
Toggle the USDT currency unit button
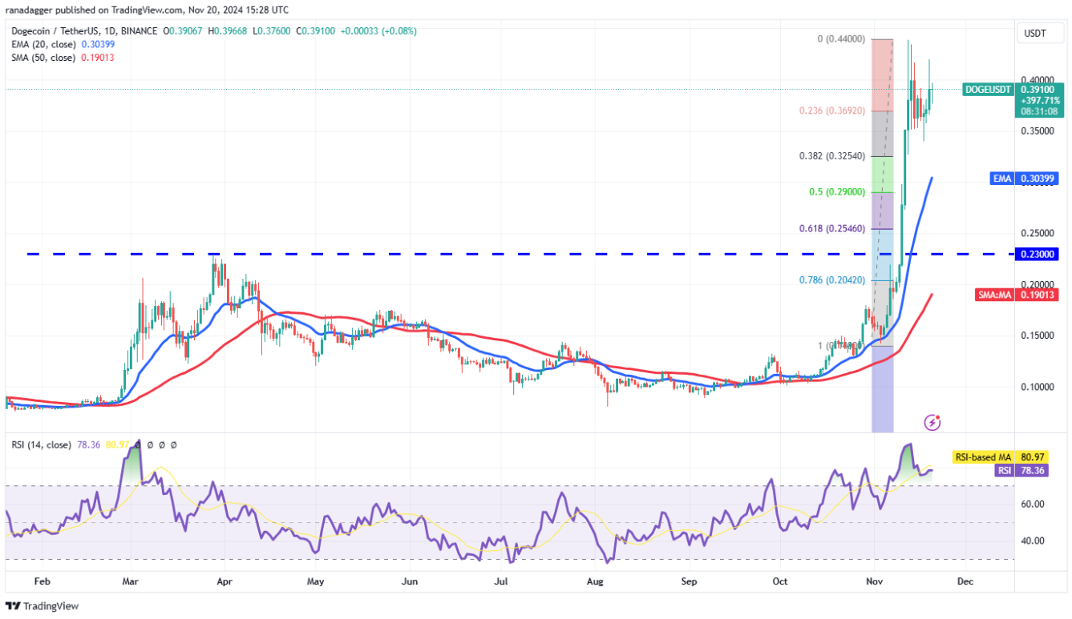(1039, 33)
